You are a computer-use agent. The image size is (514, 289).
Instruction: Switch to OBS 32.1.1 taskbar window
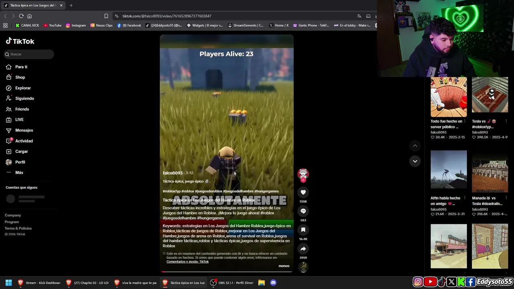pyautogui.click(x=232, y=283)
